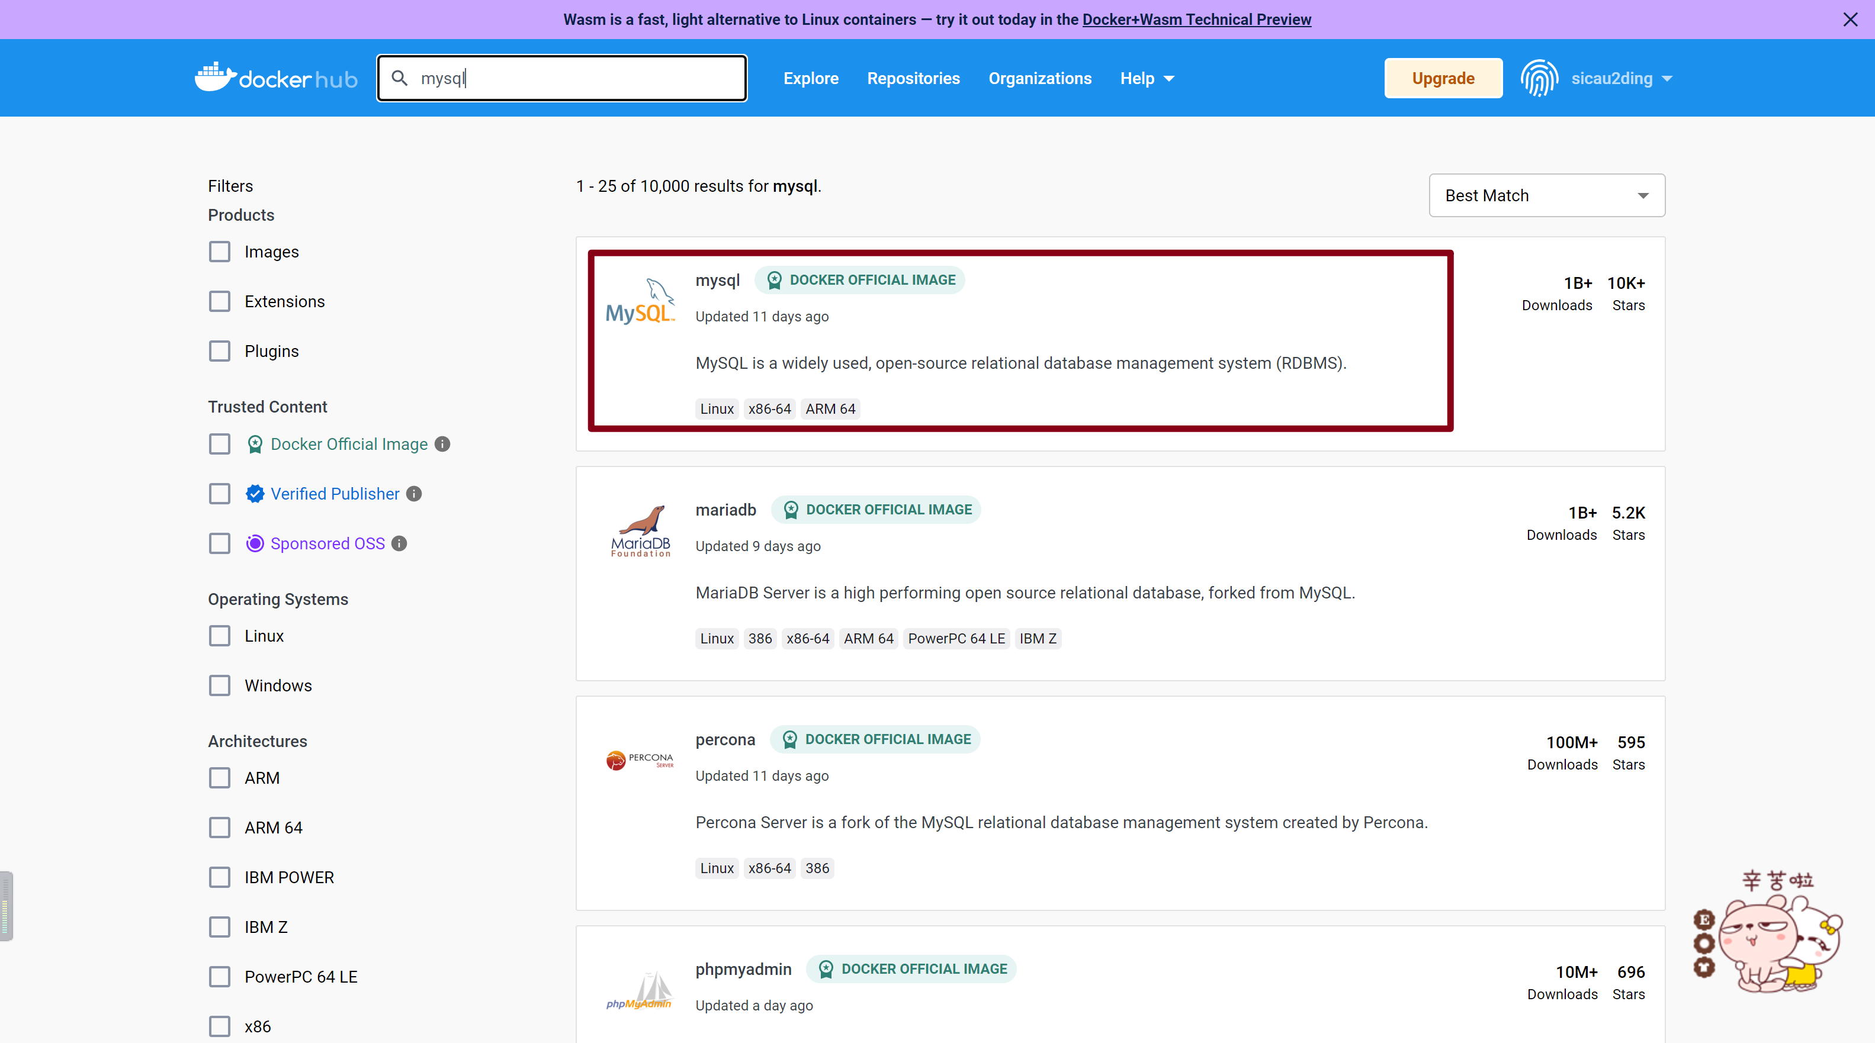
Task: Open the Best Match sort dropdown
Action: click(1547, 196)
